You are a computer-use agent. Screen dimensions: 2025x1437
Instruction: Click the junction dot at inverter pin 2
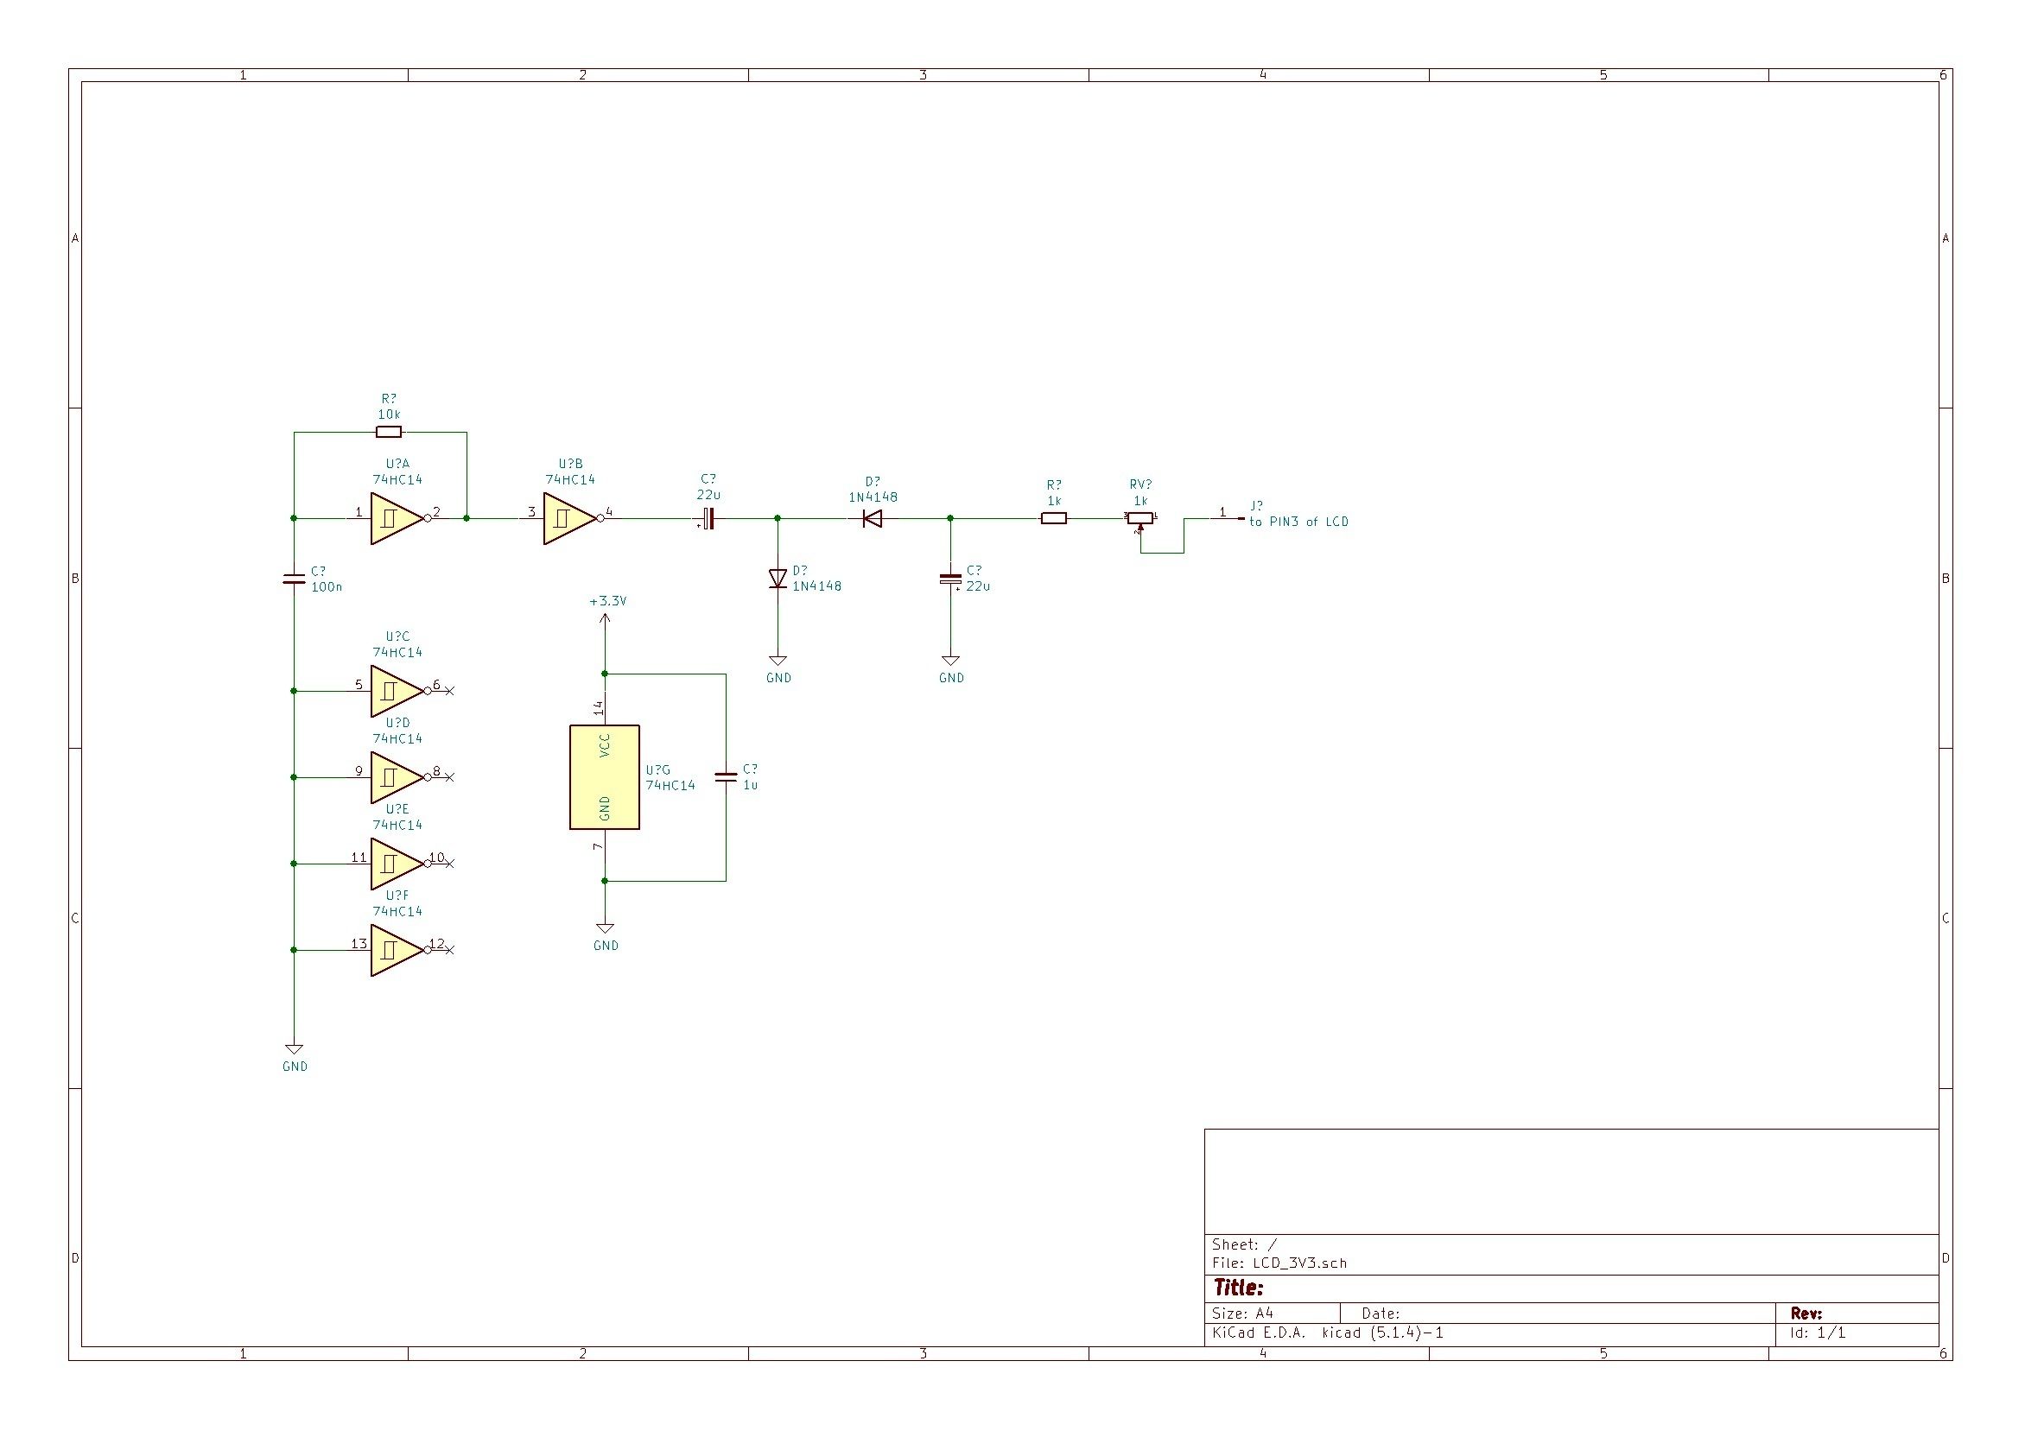467,518
